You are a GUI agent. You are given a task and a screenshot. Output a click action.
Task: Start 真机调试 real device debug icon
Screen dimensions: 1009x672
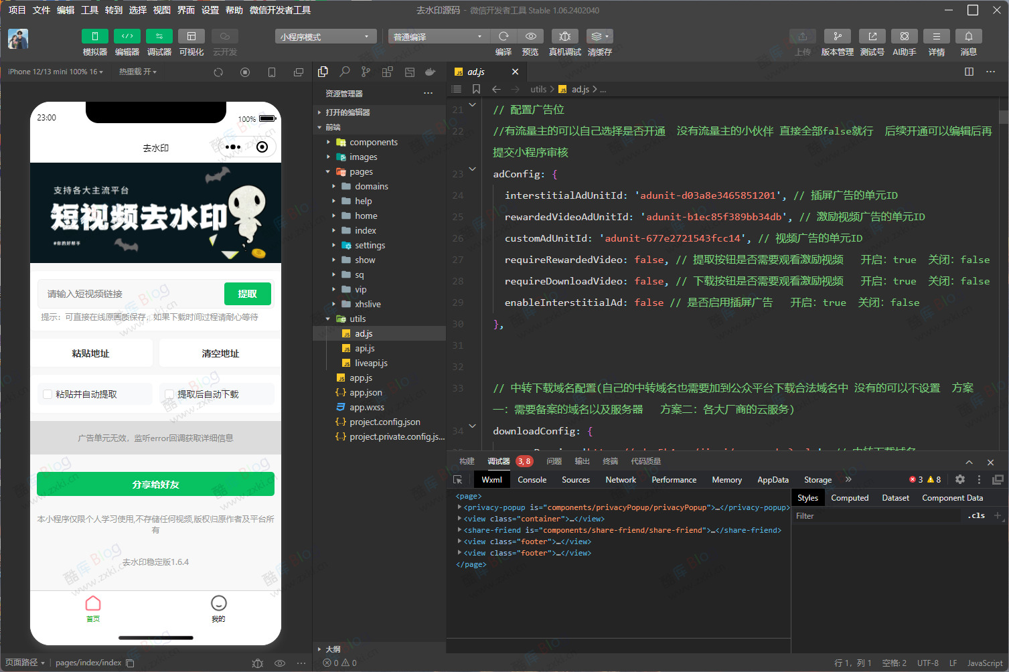click(x=564, y=36)
